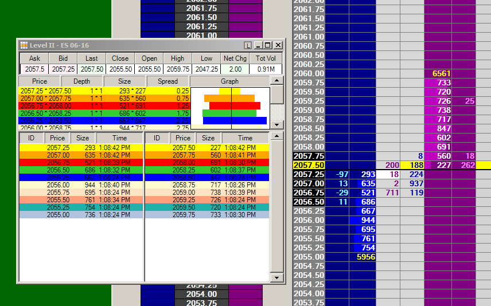Click bid size 944 at 2056.00 in ladder
Viewport: 491px width, 306px height.
363,220
